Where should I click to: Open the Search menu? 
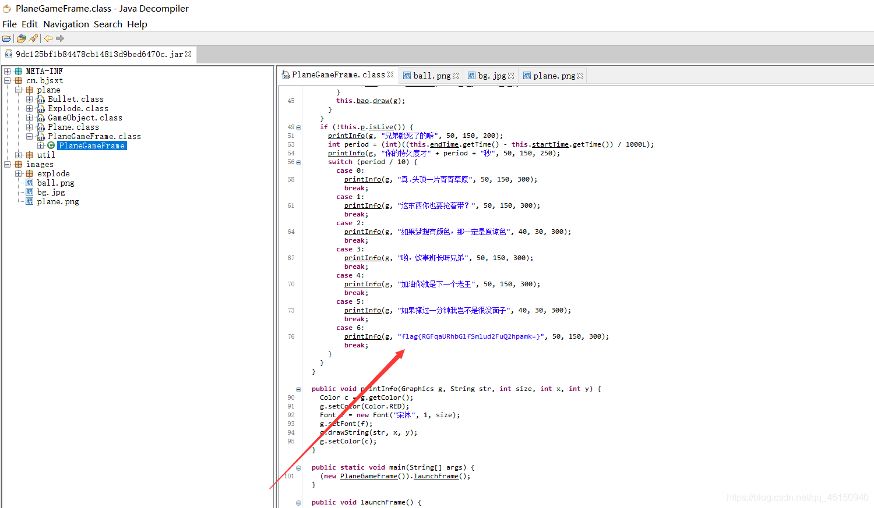click(108, 24)
